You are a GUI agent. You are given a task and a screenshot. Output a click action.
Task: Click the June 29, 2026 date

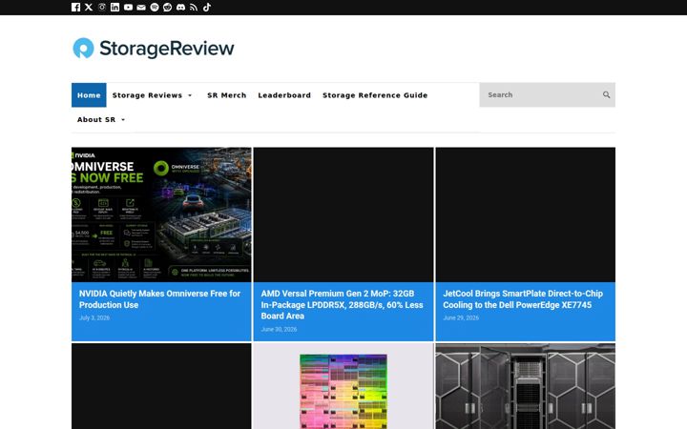click(461, 317)
